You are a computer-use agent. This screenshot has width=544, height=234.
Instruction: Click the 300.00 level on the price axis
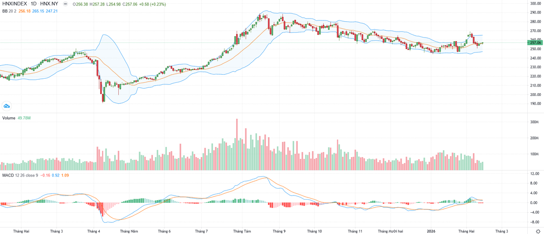tap(536, 4)
